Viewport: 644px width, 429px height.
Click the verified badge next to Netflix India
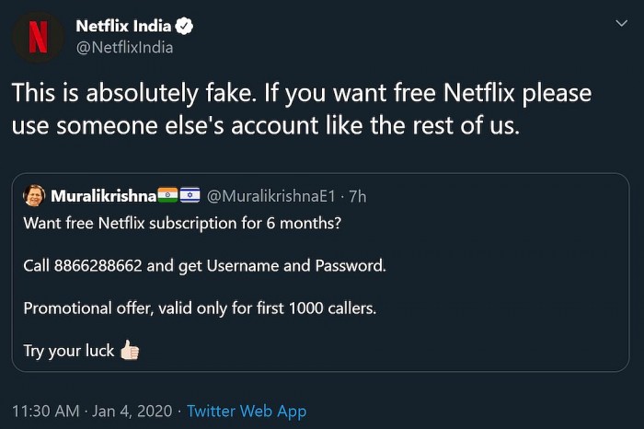click(x=184, y=25)
